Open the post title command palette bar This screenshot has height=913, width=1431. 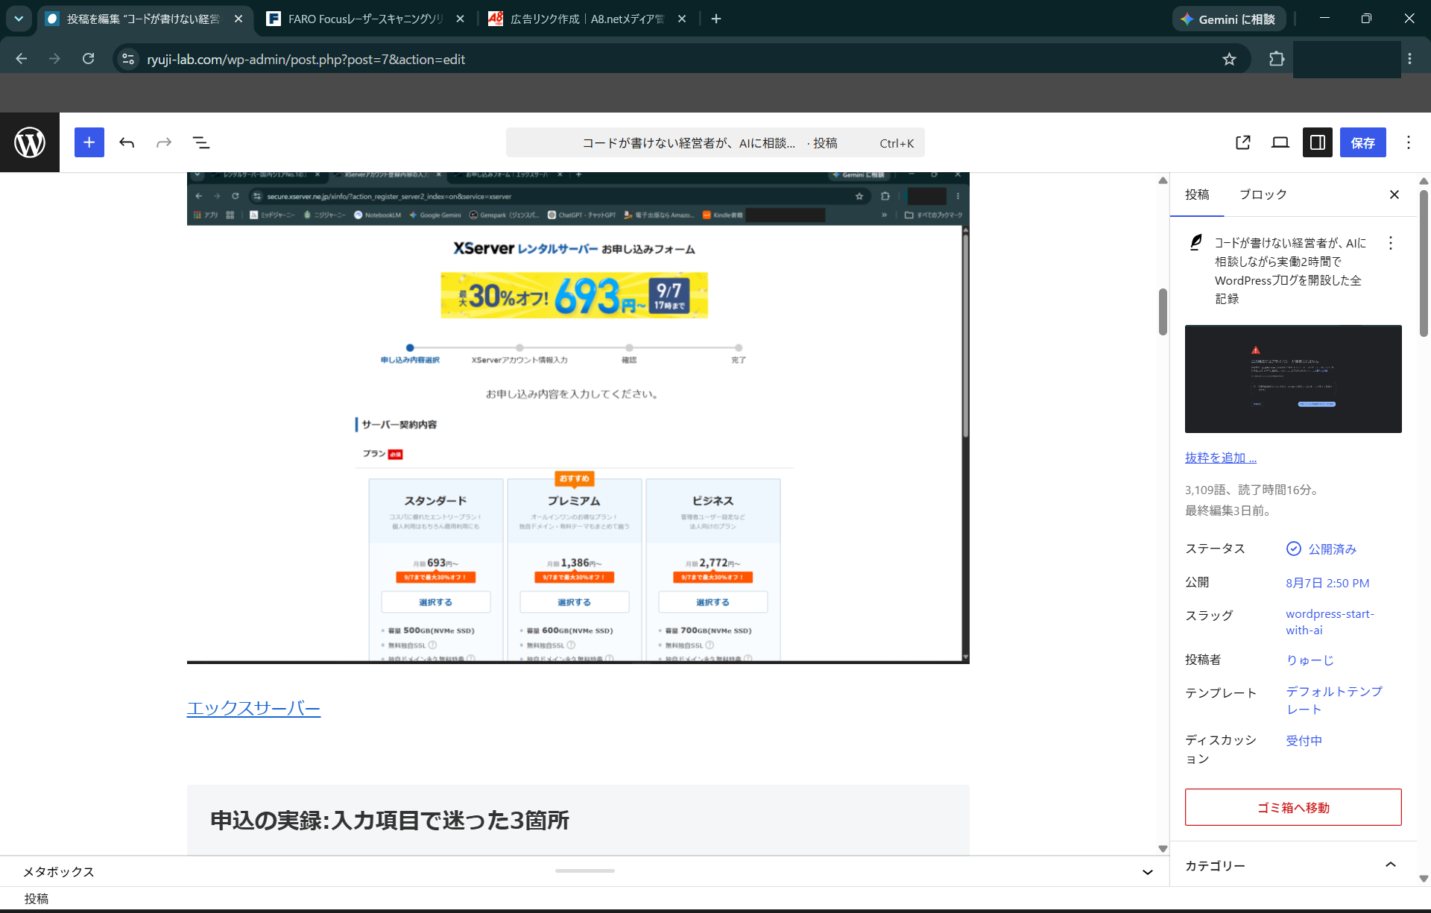pyautogui.click(x=715, y=142)
